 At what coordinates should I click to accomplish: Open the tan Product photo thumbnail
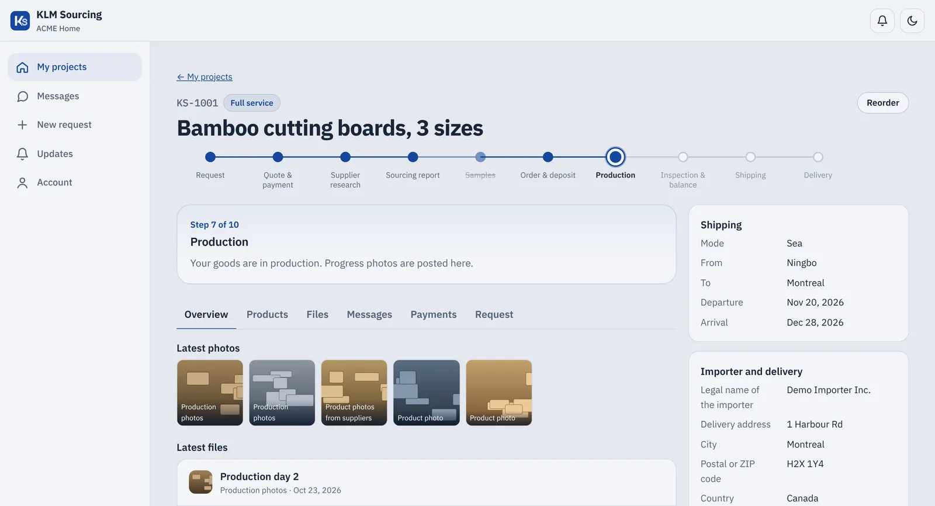pyautogui.click(x=499, y=393)
